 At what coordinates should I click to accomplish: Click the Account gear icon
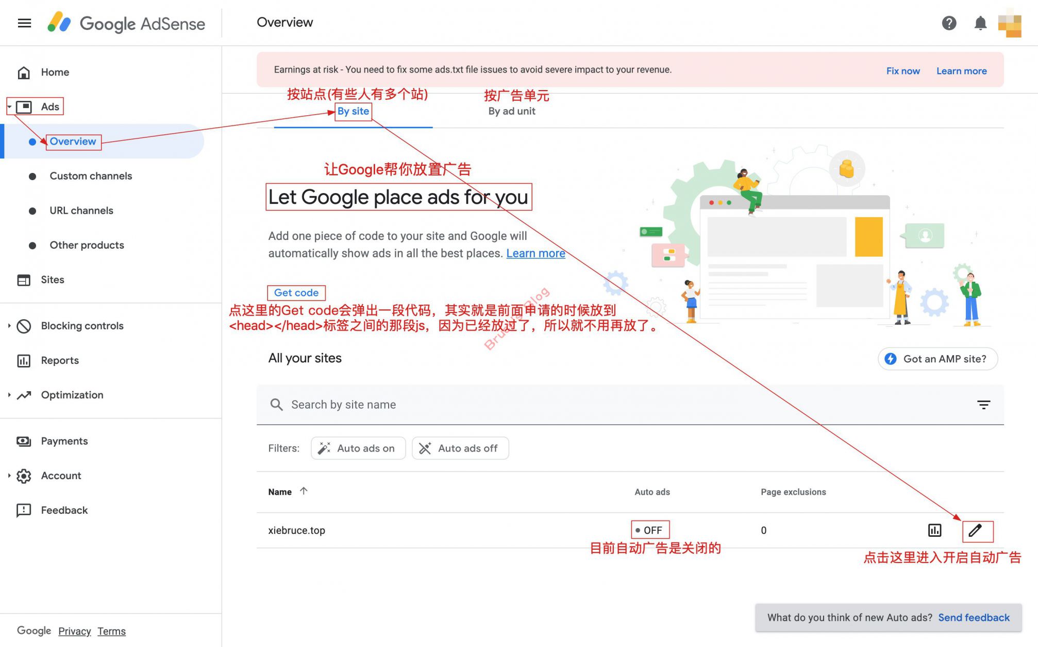[24, 476]
